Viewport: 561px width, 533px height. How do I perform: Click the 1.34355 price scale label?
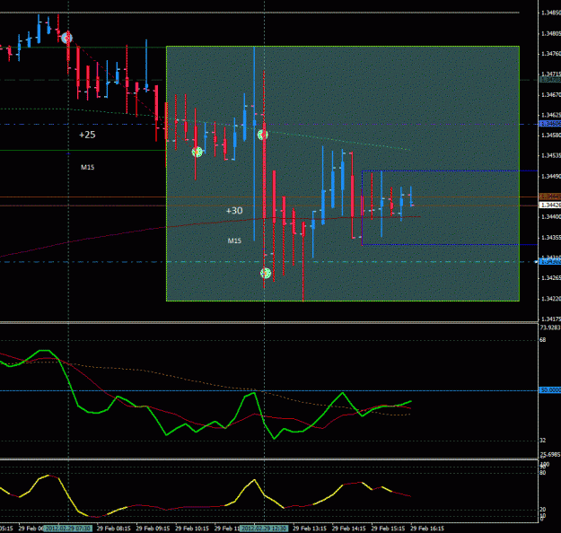coord(550,238)
